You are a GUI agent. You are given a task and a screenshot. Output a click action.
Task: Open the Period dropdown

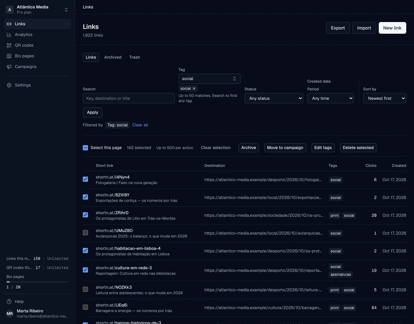(x=330, y=98)
